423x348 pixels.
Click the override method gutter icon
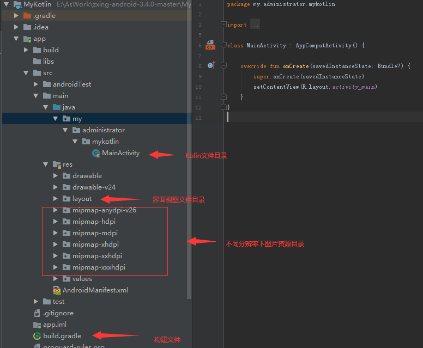(x=211, y=65)
